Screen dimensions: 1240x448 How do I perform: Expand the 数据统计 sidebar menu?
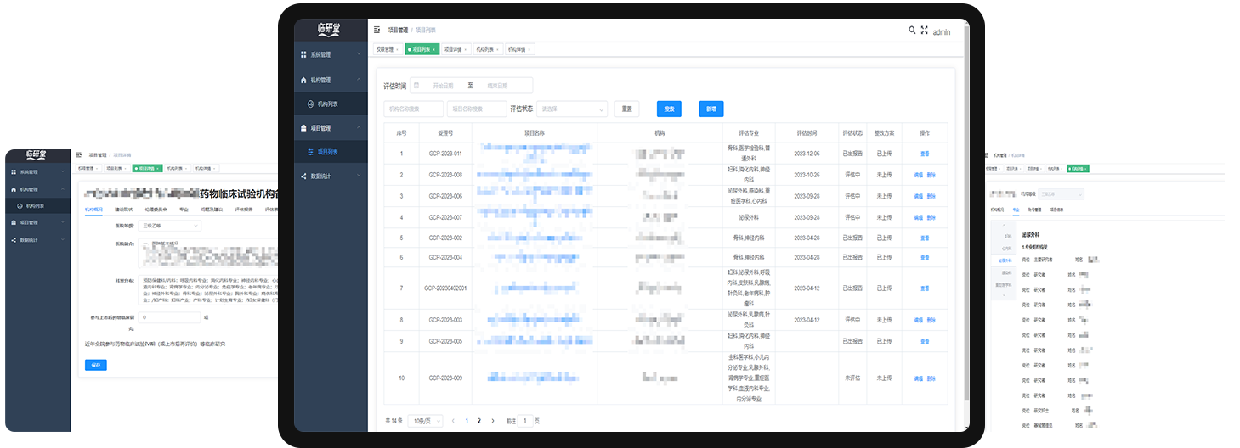pyautogui.click(x=331, y=176)
